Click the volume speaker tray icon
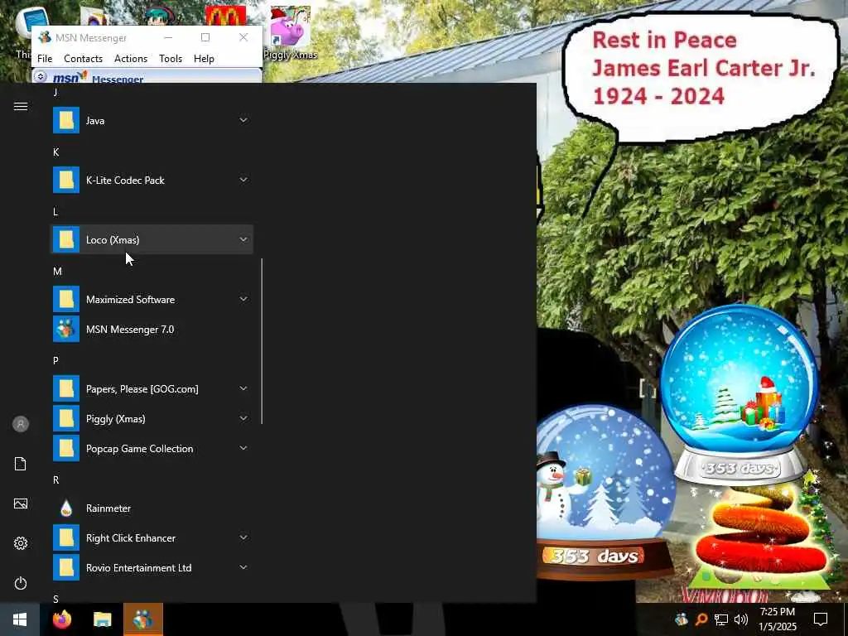848x636 pixels. tap(741, 619)
